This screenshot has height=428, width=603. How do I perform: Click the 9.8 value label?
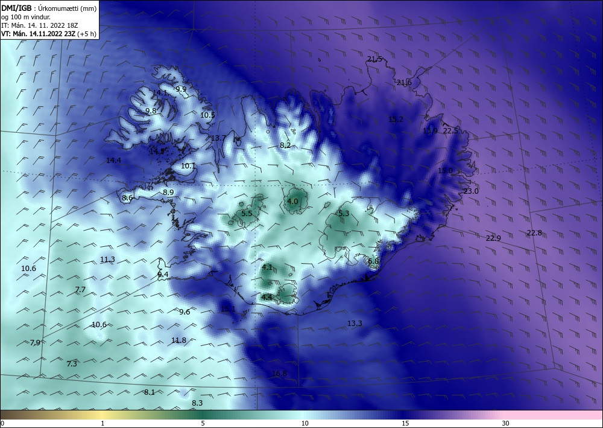click(x=151, y=110)
